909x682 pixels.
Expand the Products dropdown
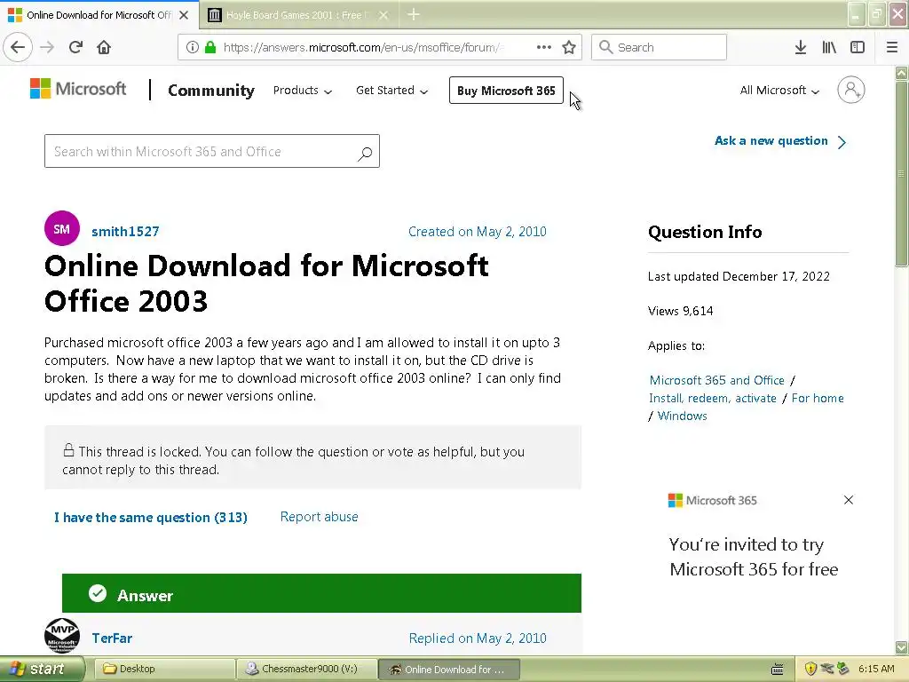(303, 91)
